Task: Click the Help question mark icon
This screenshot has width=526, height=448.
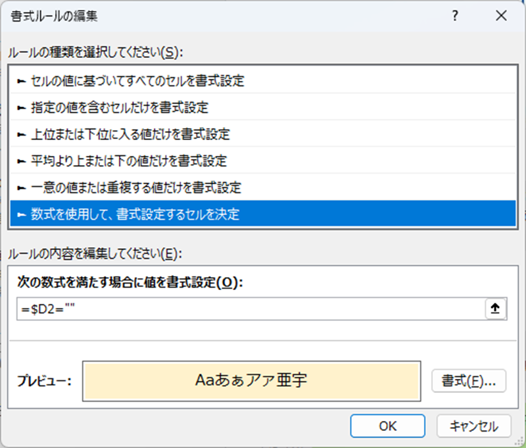Action: tap(454, 16)
